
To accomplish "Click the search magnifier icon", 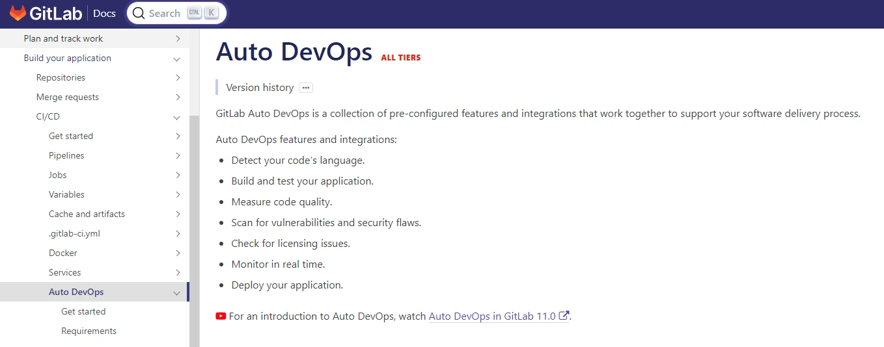I will click(138, 13).
